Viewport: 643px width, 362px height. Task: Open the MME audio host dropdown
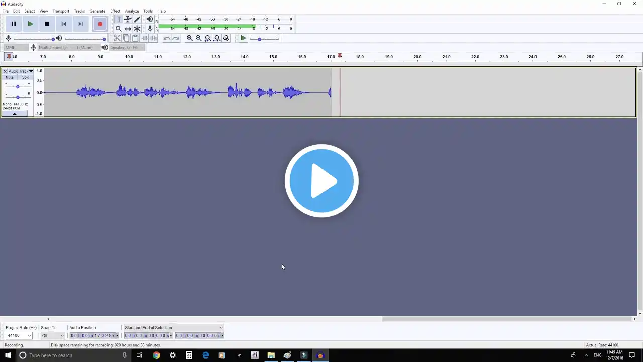pos(16,47)
